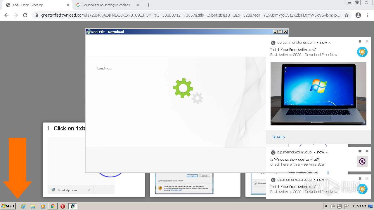Restore down the Chrome browser window
The width and height of the screenshot is (374, 210).
pos(357,3)
